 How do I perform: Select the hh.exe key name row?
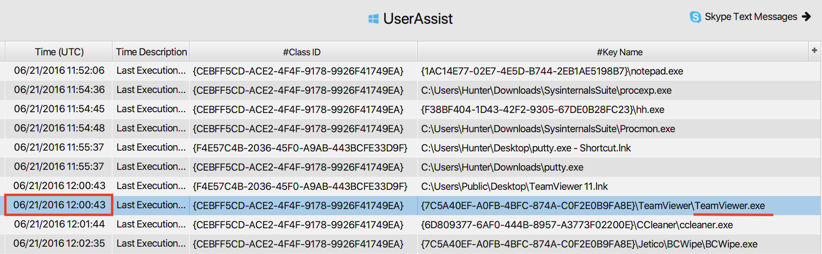pyautogui.click(x=542, y=110)
